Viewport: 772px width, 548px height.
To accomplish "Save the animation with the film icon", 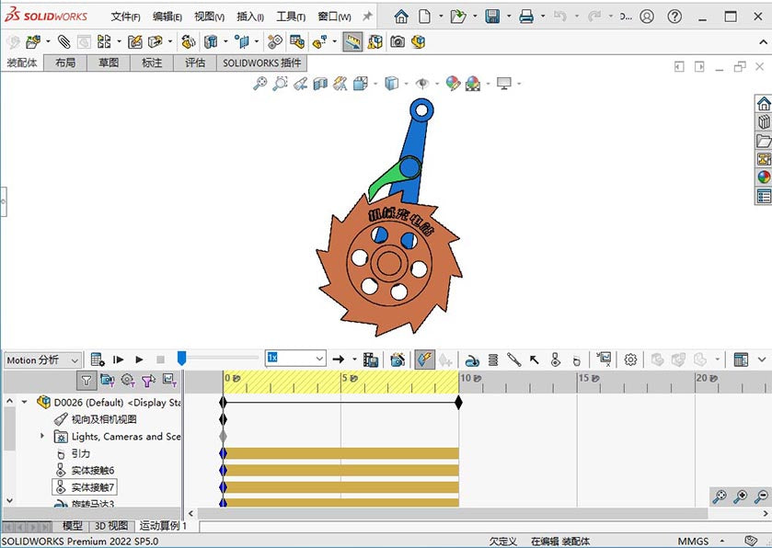I will pyautogui.click(x=370, y=360).
